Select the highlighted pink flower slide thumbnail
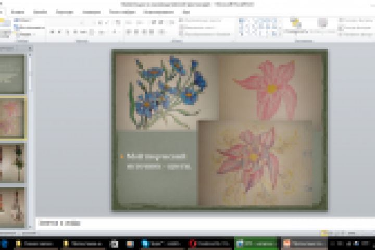The width and height of the screenshot is (375, 250). click(x=12, y=118)
